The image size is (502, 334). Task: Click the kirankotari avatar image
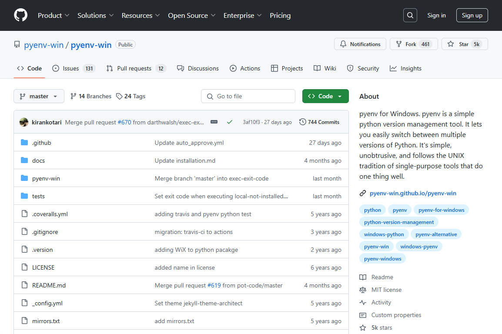click(x=24, y=122)
